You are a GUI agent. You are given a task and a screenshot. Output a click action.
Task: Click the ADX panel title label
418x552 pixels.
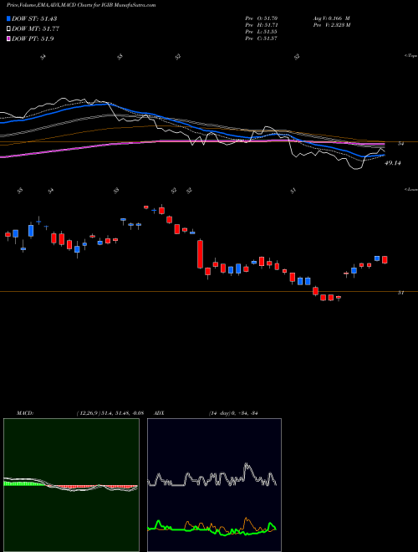click(x=160, y=413)
